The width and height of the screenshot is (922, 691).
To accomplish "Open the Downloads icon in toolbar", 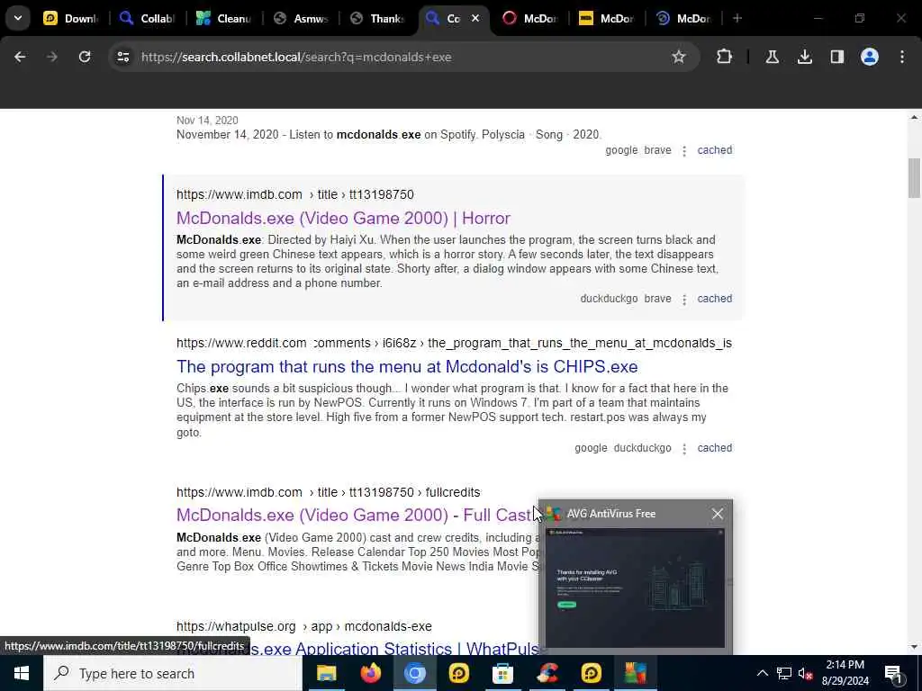I will (804, 57).
